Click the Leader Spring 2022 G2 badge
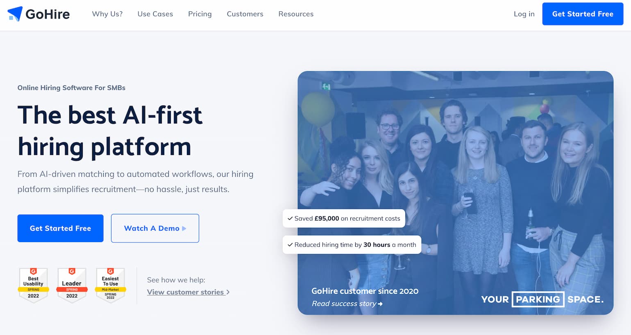 [72, 285]
